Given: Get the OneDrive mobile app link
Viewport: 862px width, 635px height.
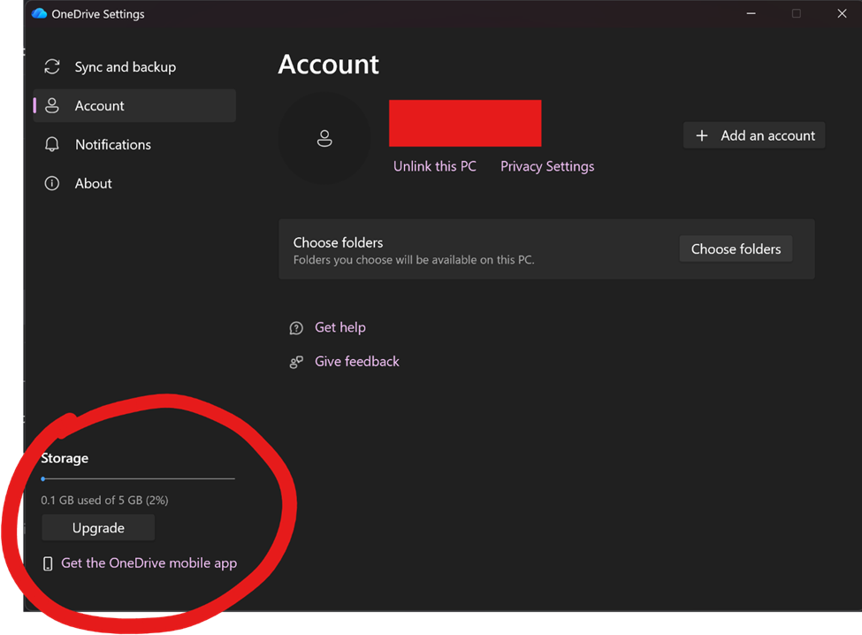Looking at the screenshot, I should [x=149, y=563].
